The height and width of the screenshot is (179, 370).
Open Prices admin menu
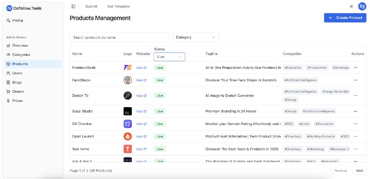32,101
